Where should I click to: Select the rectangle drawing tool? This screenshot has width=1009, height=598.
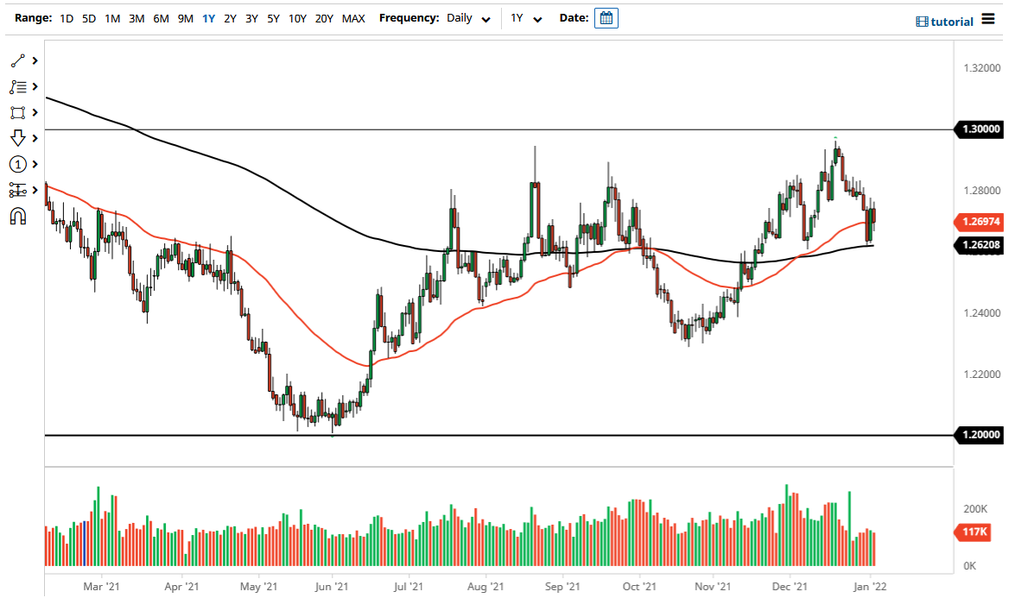[16, 112]
